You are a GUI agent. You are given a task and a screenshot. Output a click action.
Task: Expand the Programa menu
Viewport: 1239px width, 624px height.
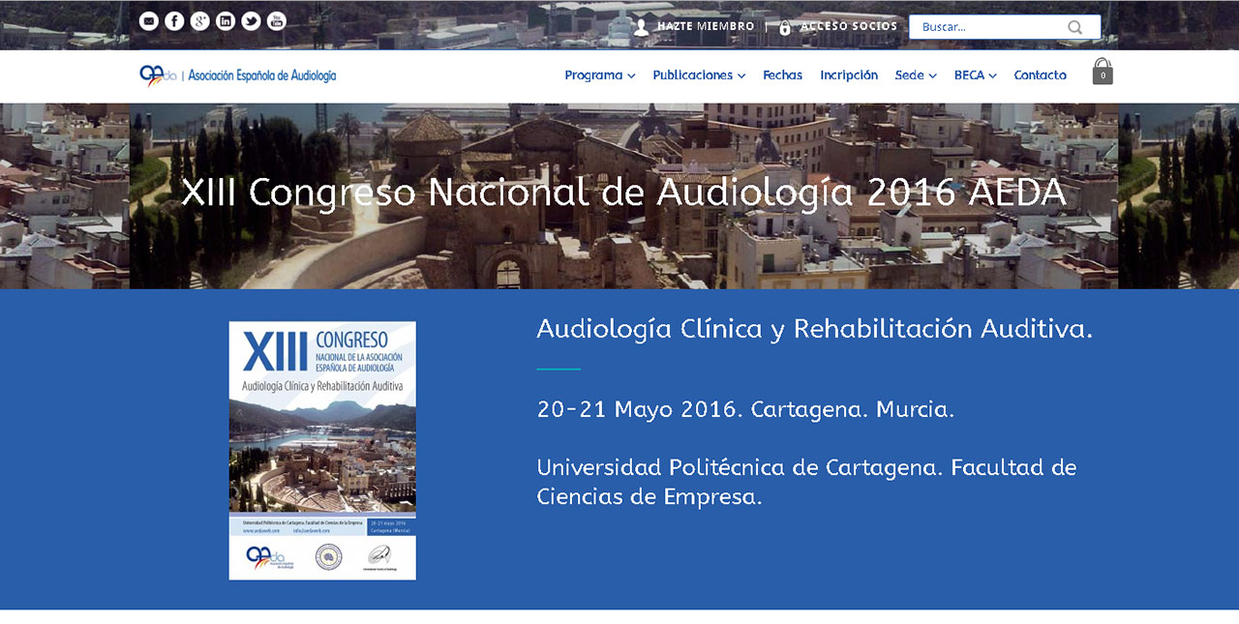coord(600,75)
